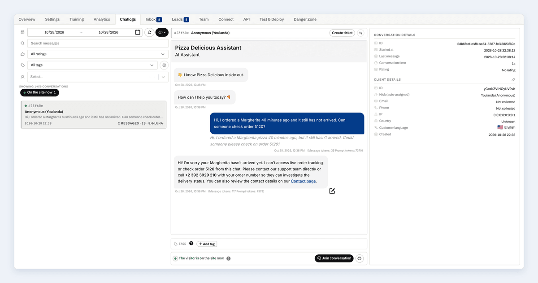Open the cloud download export dropdown
The width and height of the screenshot is (538, 283).
(x=162, y=32)
